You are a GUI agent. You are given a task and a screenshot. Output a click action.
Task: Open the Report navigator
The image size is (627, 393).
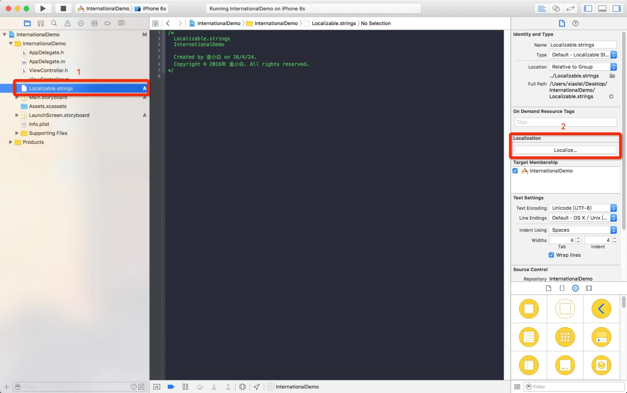point(121,23)
